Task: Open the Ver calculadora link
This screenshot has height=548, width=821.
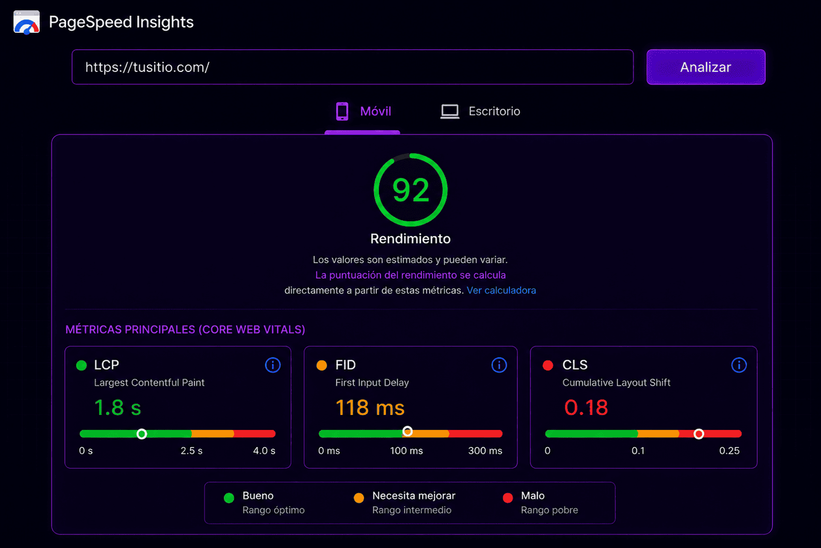Action: pos(501,290)
